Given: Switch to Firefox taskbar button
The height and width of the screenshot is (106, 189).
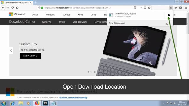Looking at the screenshot, I should pyautogui.click(x=37, y=103).
